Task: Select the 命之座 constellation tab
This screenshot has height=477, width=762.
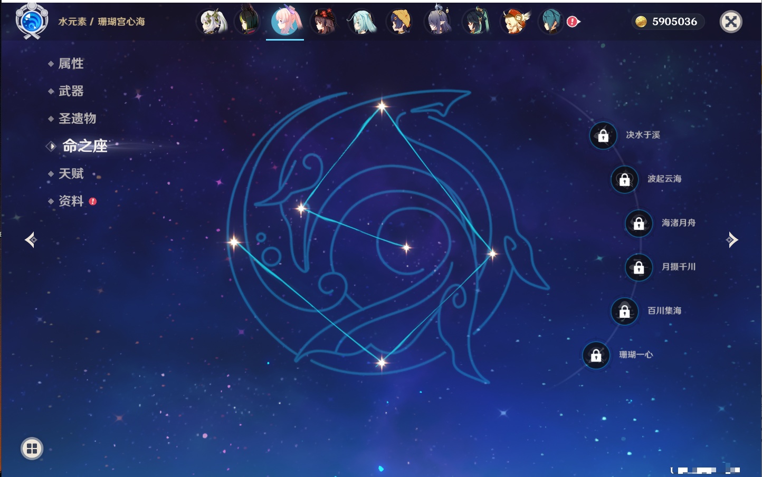Action: (84, 146)
